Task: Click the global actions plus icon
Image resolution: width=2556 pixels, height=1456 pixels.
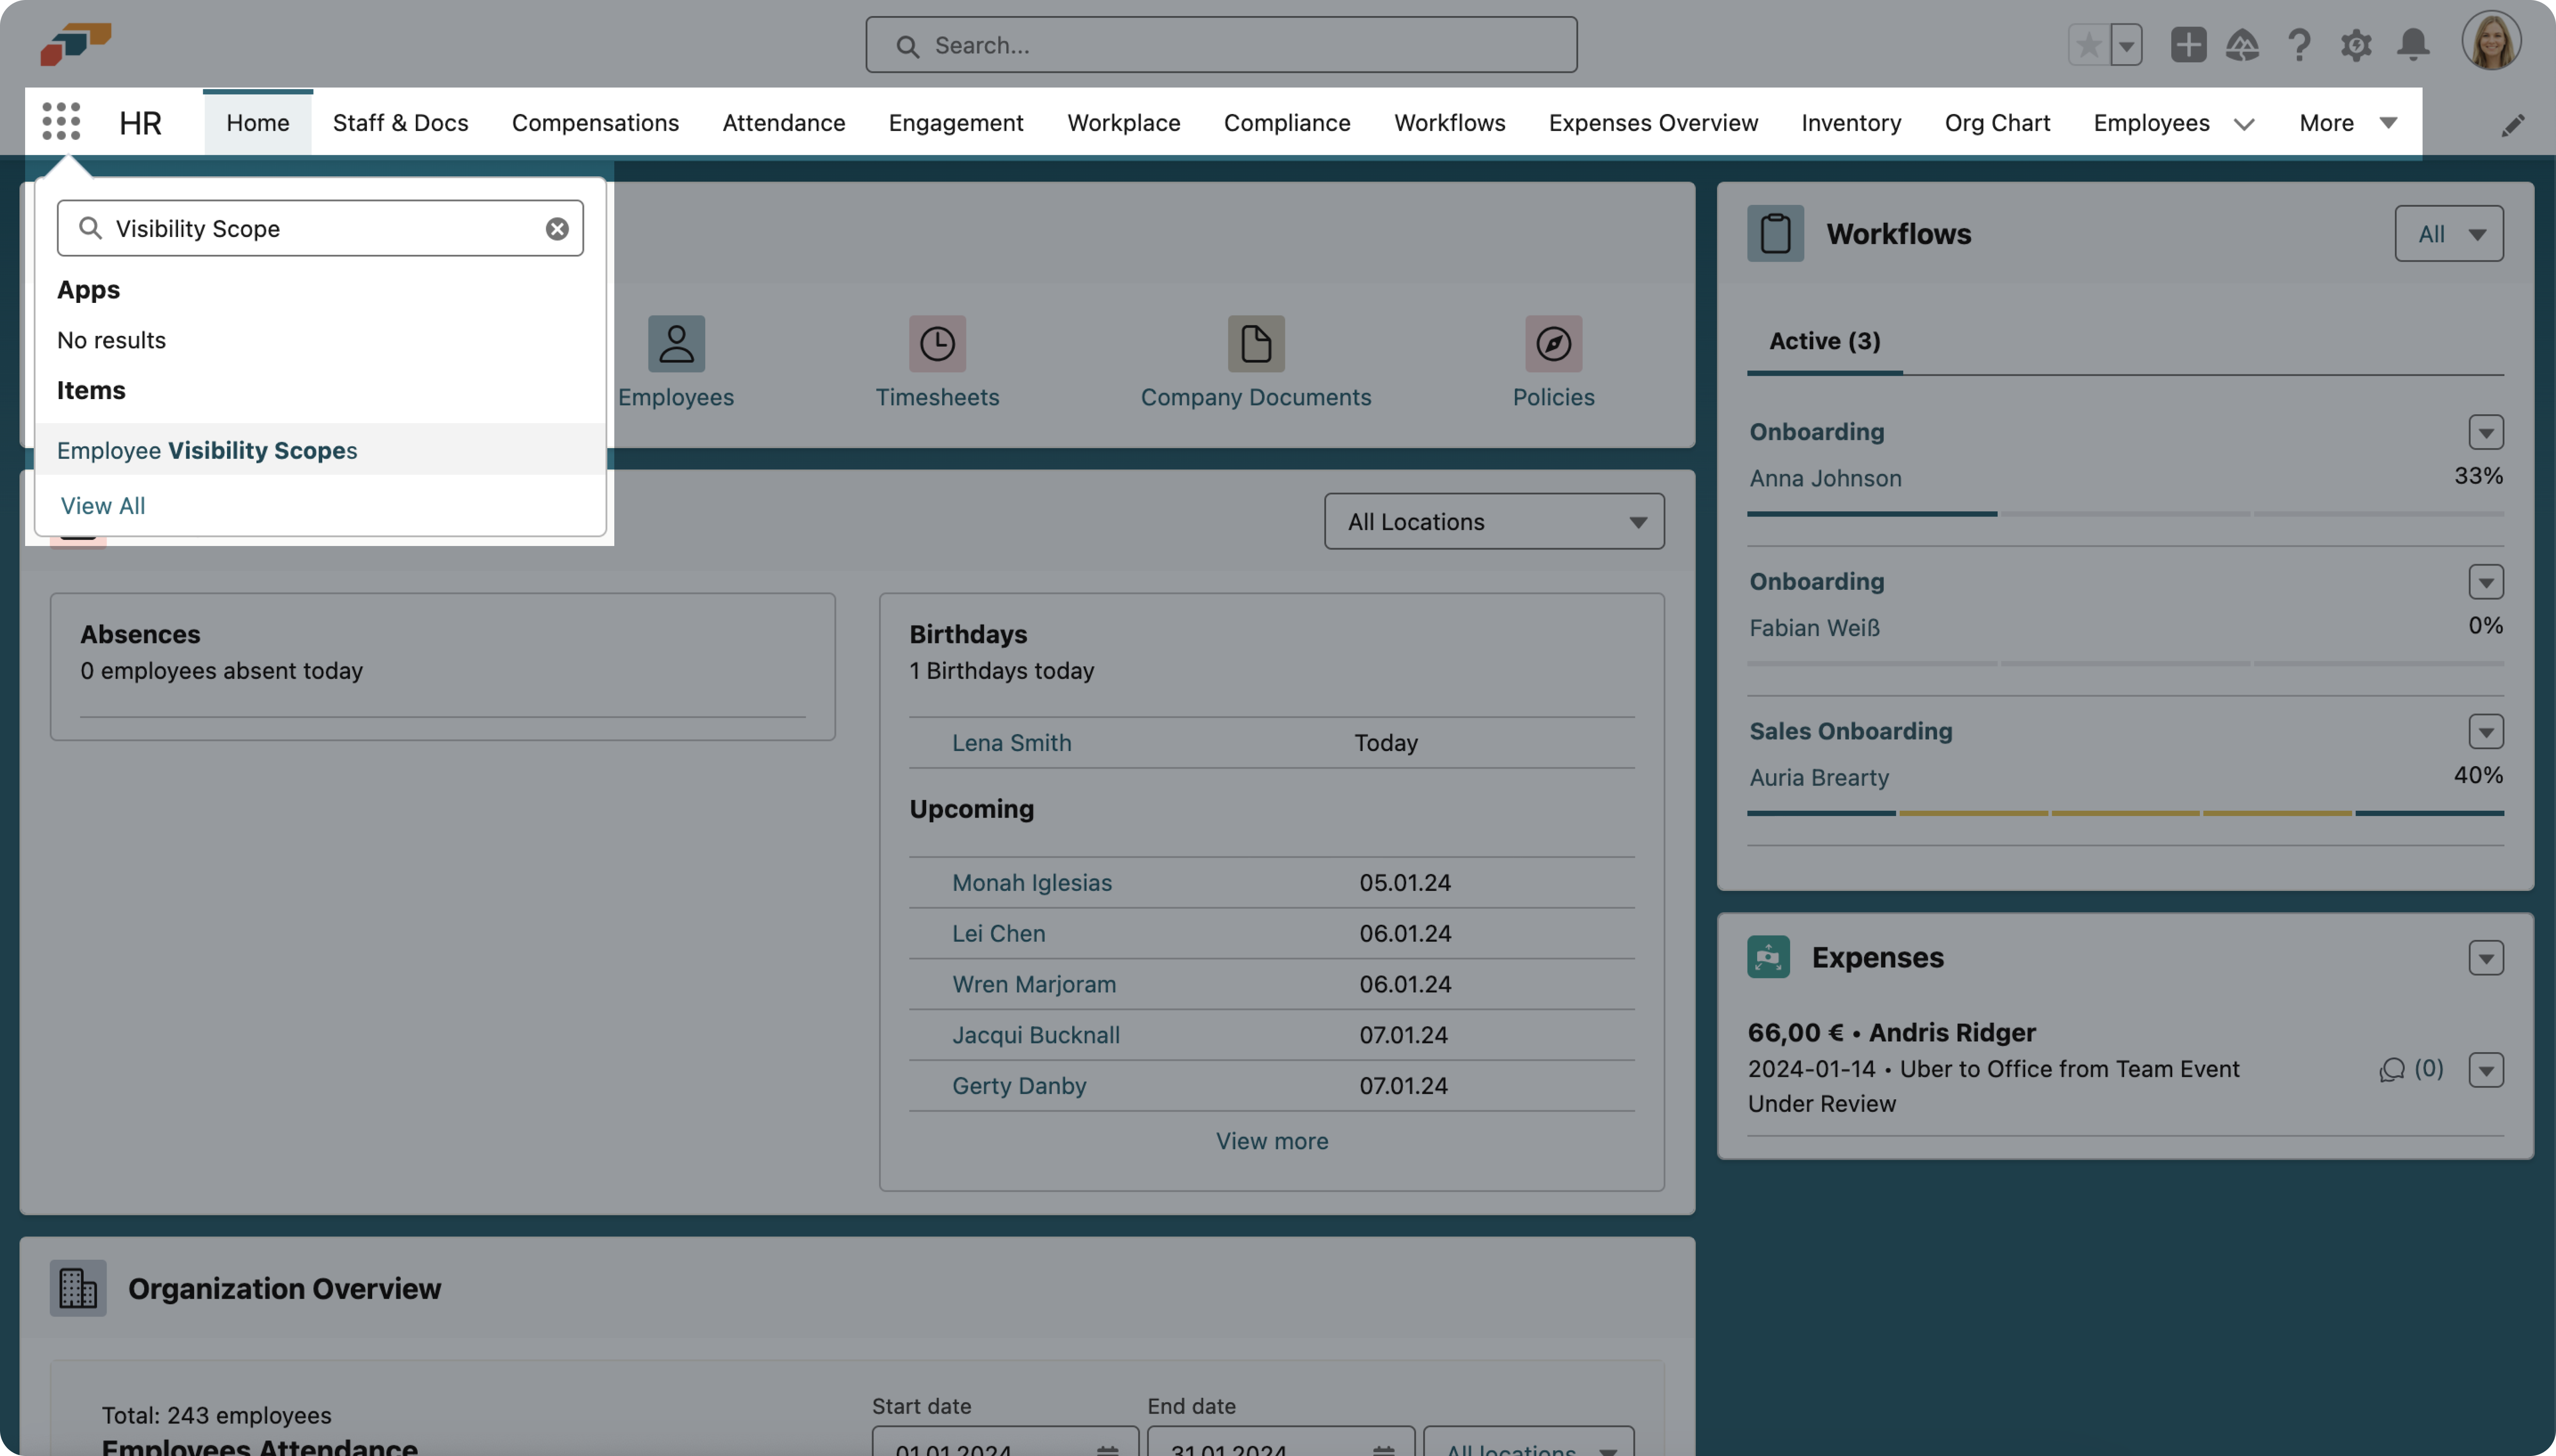Action: click(2188, 45)
